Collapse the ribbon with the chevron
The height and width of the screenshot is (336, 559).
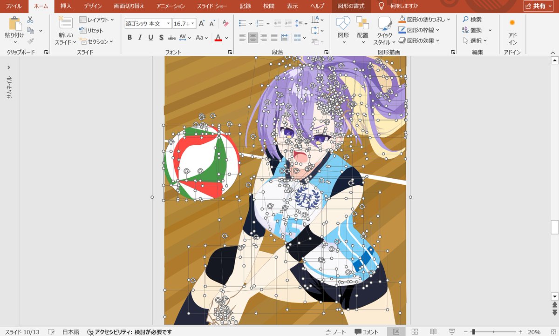(552, 53)
